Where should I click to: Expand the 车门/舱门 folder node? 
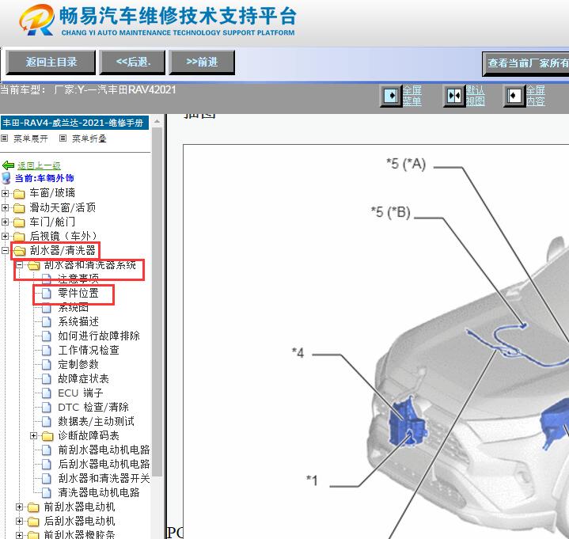pyautogui.click(x=5, y=222)
